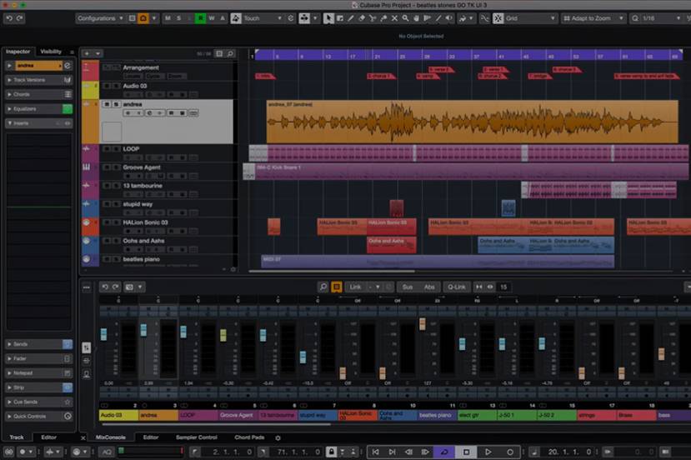Click the Audio 03 channel fader handle
This screenshot has height=460, width=691.
click(103, 334)
